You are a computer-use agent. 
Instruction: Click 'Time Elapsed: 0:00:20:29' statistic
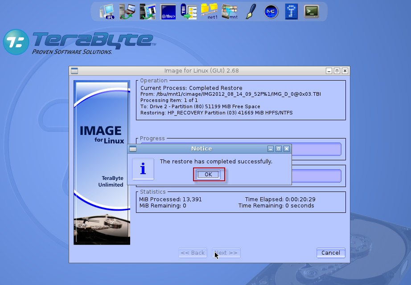click(280, 199)
